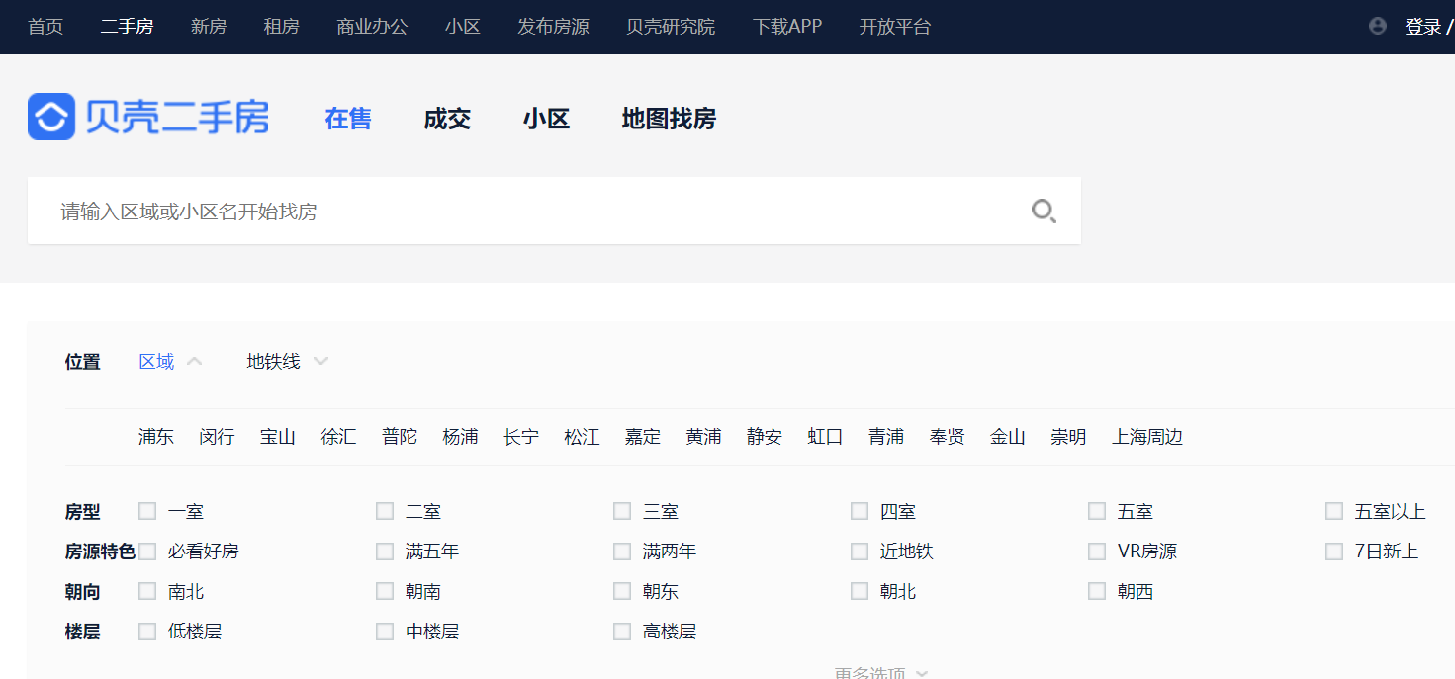Toggle the 五室以上 checkbox
Screen dimensions: 1455x679
pyautogui.click(x=1334, y=511)
